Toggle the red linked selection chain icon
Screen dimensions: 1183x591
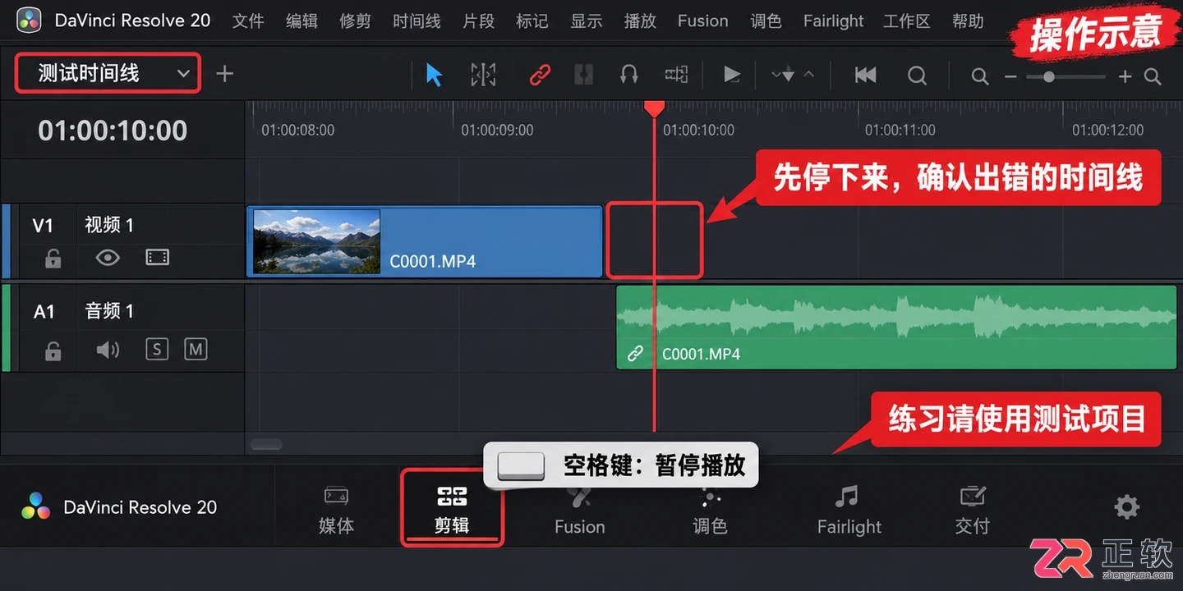(539, 76)
